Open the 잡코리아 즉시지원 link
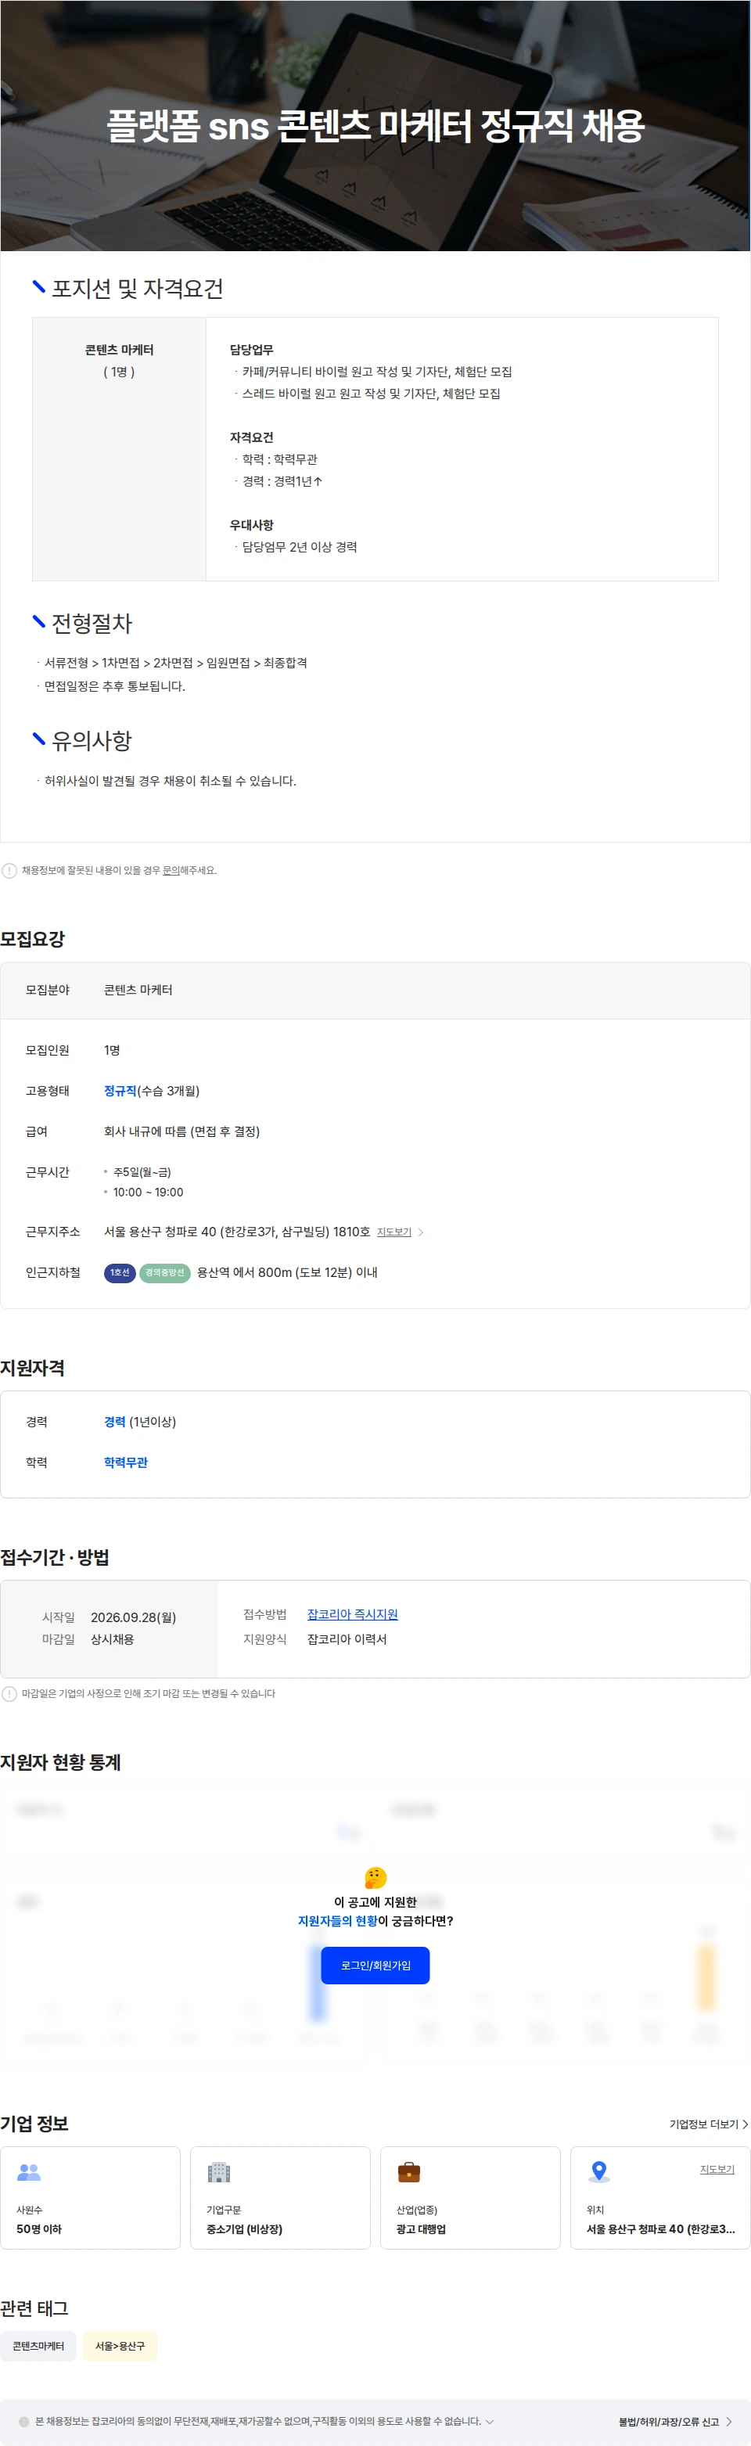Viewport: 751px width, 2446px height. click(x=352, y=1614)
